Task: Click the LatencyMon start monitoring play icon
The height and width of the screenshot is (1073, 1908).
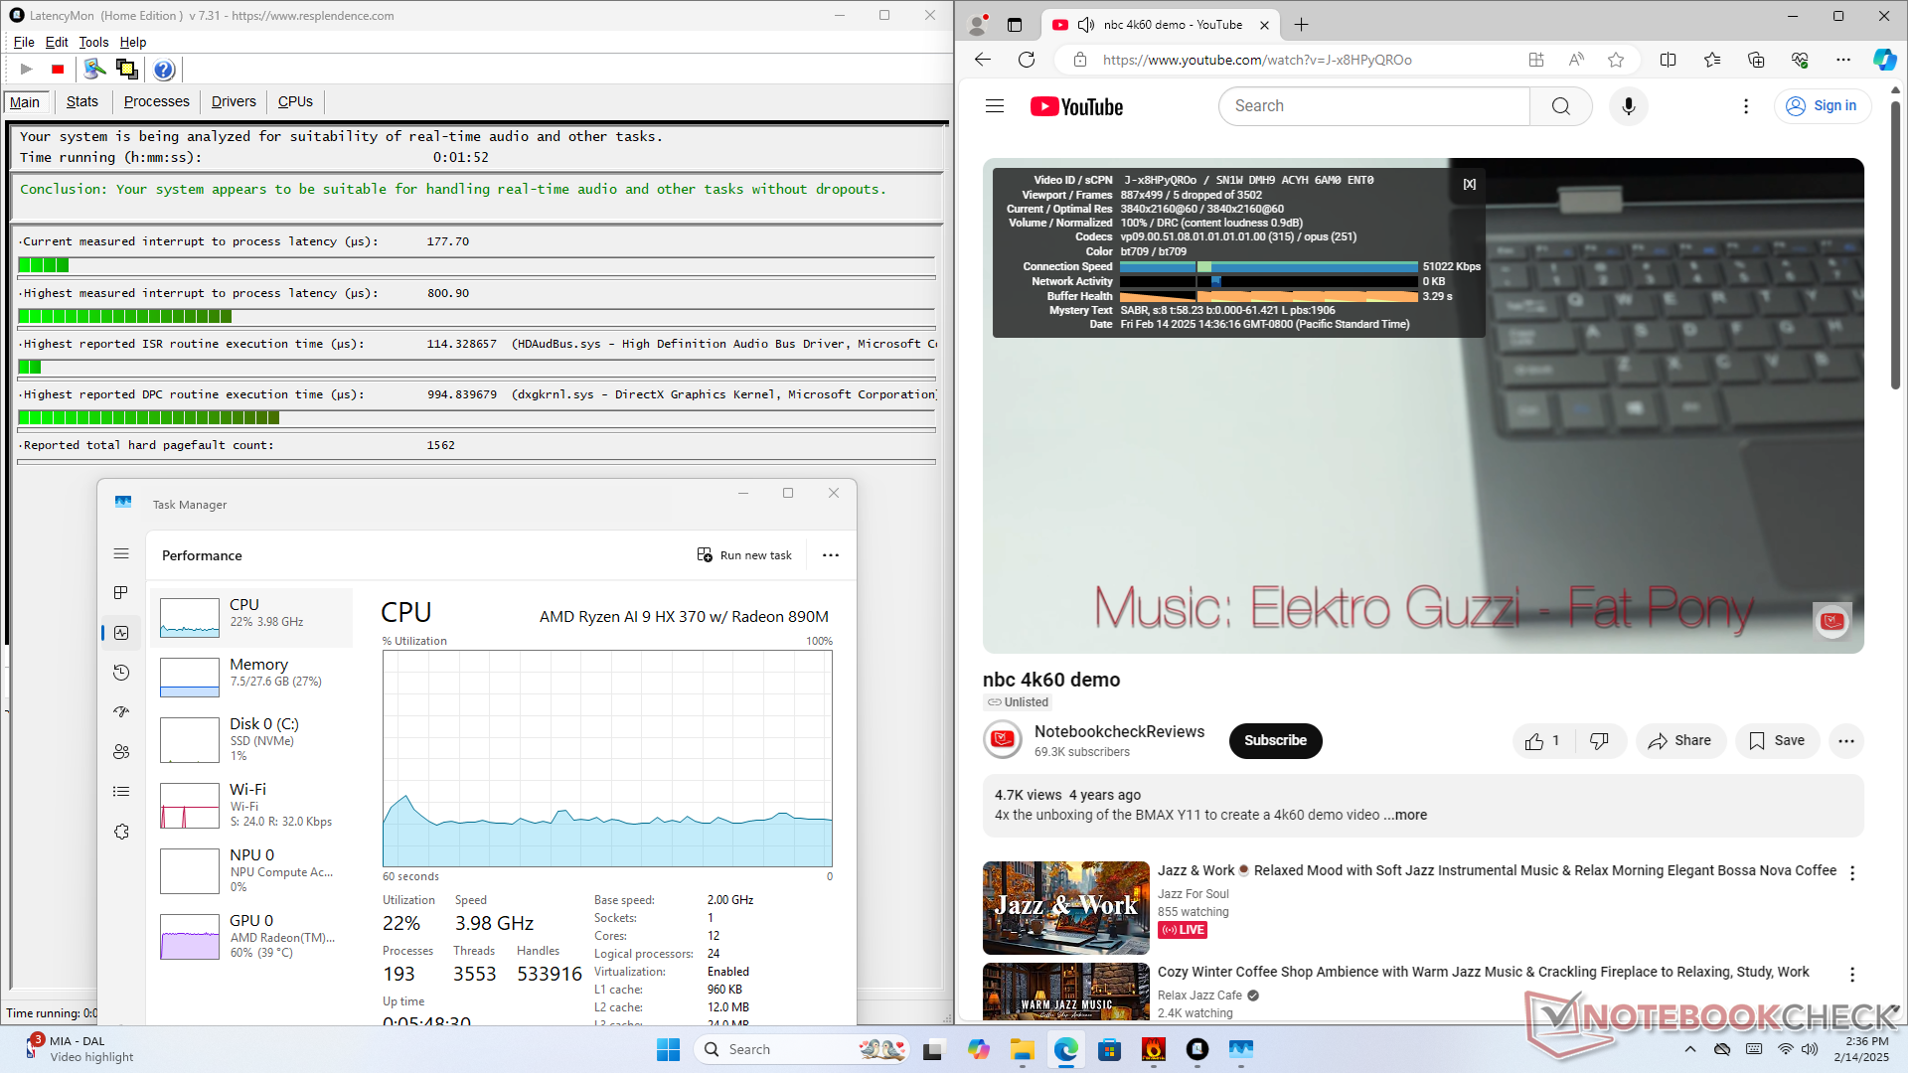Action: click(x=27, y=70)
